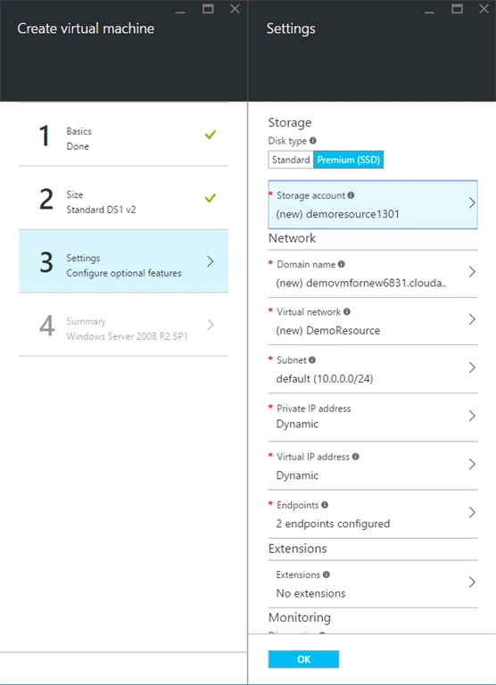496x685 pixels.
Task: Open the Private IP address Dynamic setting
Action: [x=373, y=417]
